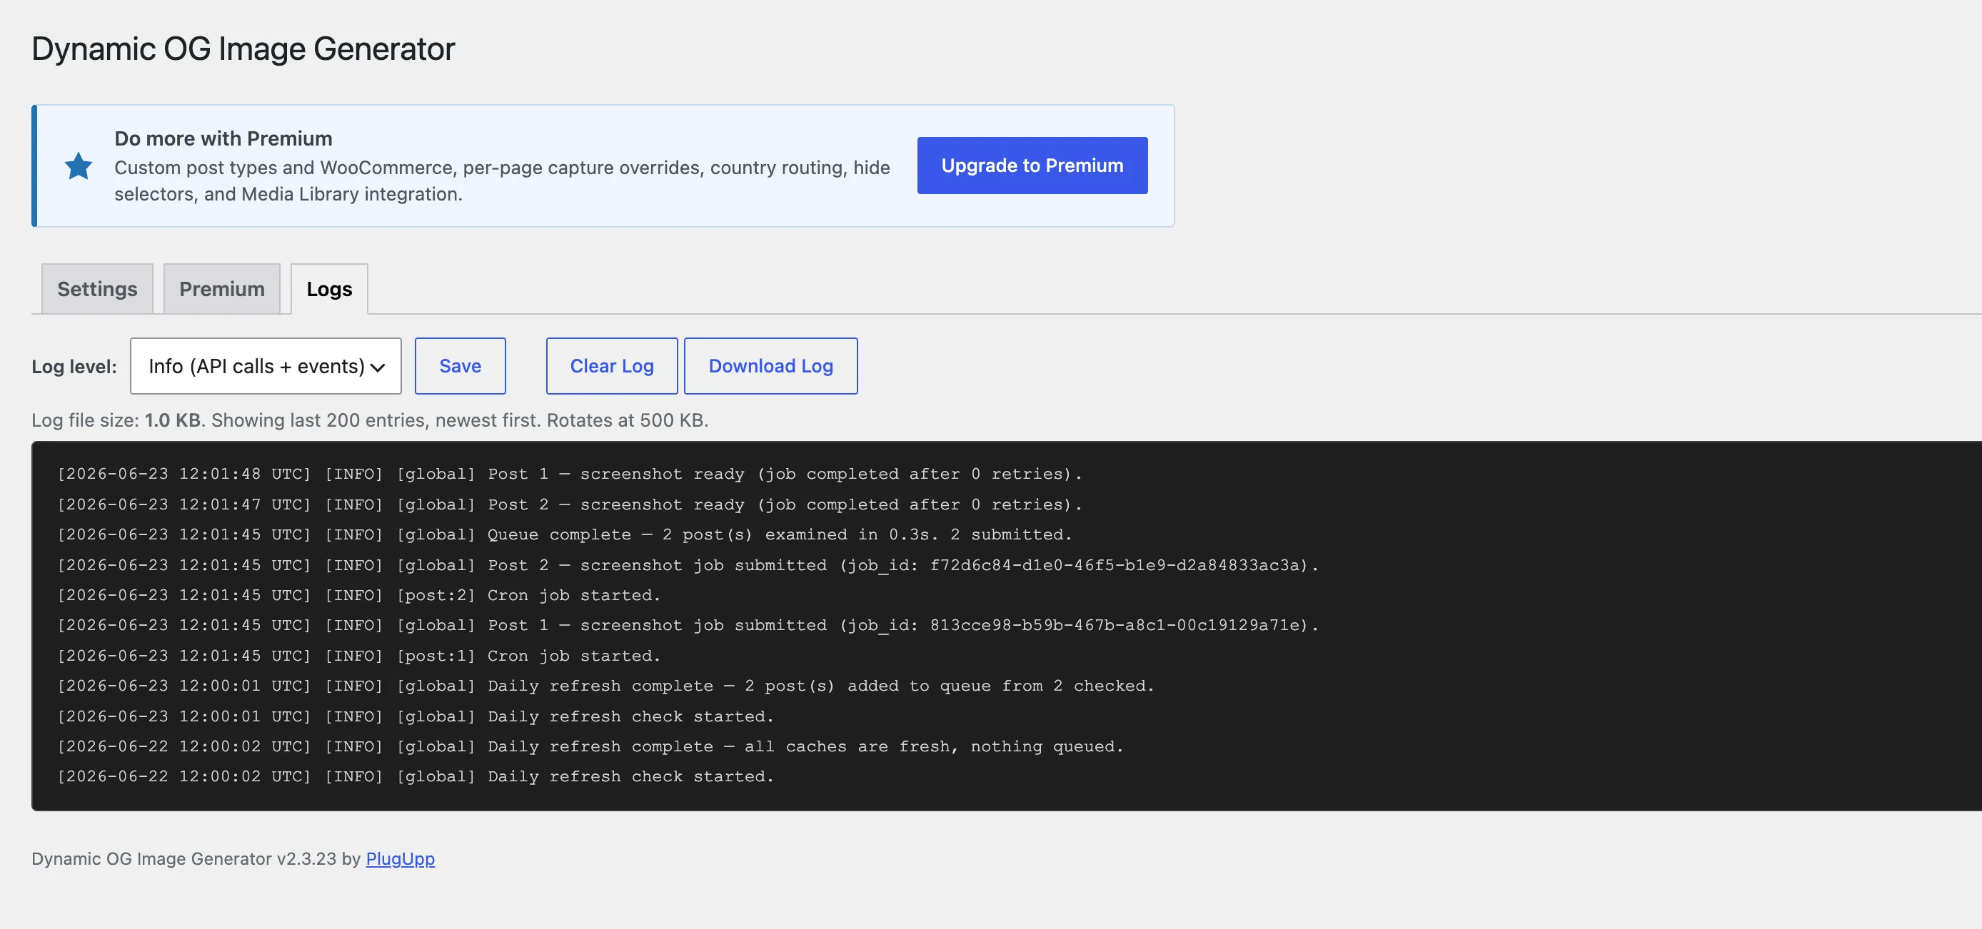Save the log level setting
This screenshot has height=929, width=1982.
pyautogui.click(x=460, y=366)
